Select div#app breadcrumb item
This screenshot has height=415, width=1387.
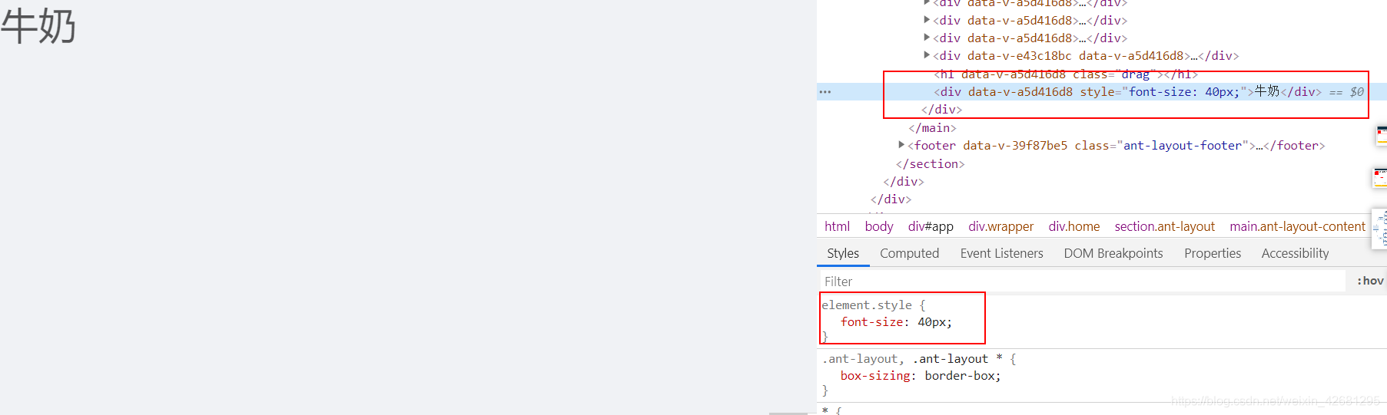click(x=931, y=226)
